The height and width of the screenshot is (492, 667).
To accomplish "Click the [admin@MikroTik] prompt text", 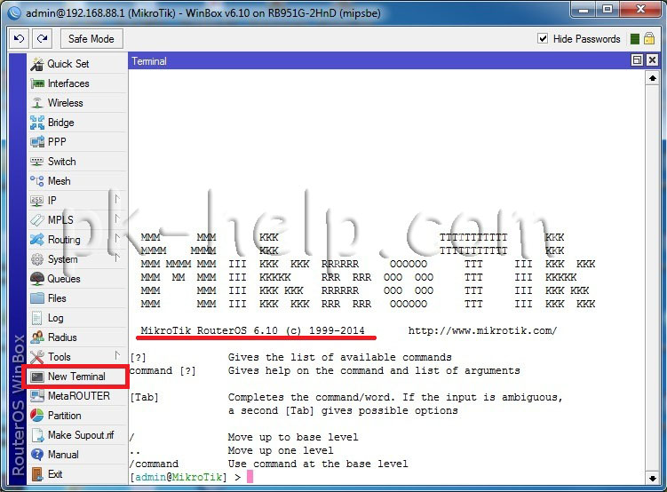I will [179, 477].
